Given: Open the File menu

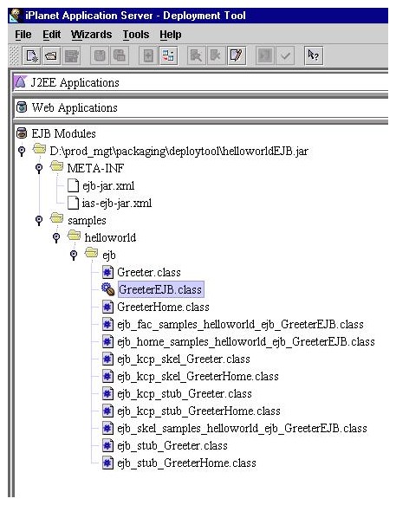Looking at the screenshot, I should [x=23, y=35].
